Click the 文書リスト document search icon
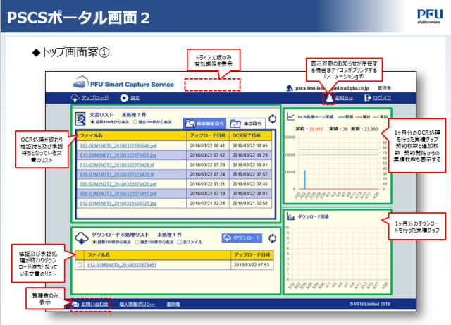The height and width of the screenshot is (325, 451). (80, 119)
